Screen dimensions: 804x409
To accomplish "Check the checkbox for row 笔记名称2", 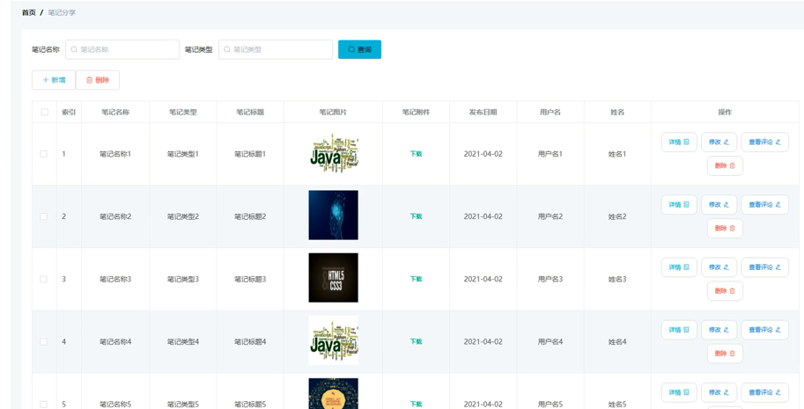I will 43,216.
